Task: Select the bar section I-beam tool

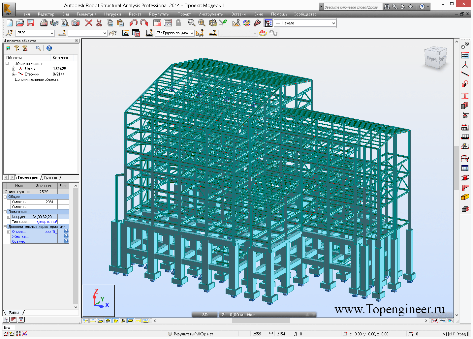Action: click(465, 96)
